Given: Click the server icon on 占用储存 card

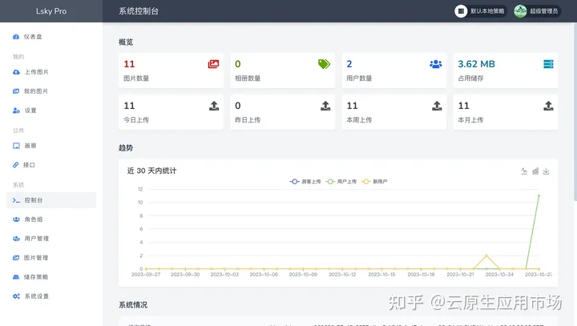Looking at the screenshot, I should click(x=548, y=64).
